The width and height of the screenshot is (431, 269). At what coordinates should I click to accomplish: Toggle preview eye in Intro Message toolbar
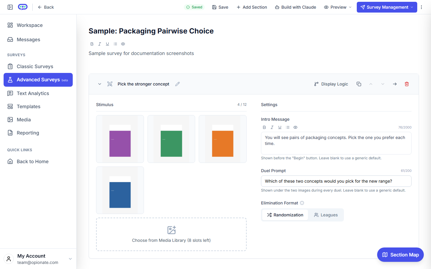(x=295, y=127)
